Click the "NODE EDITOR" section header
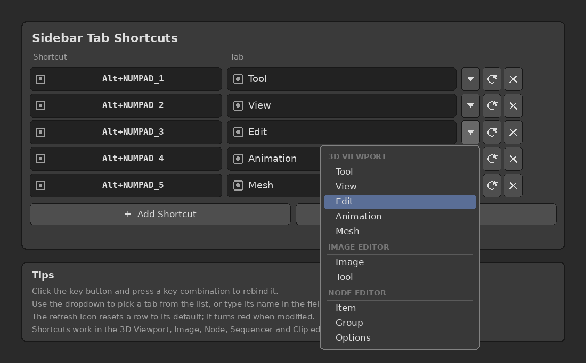 357,293
